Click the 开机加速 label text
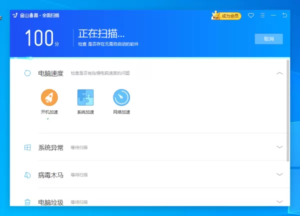 (x=49, y=112)
